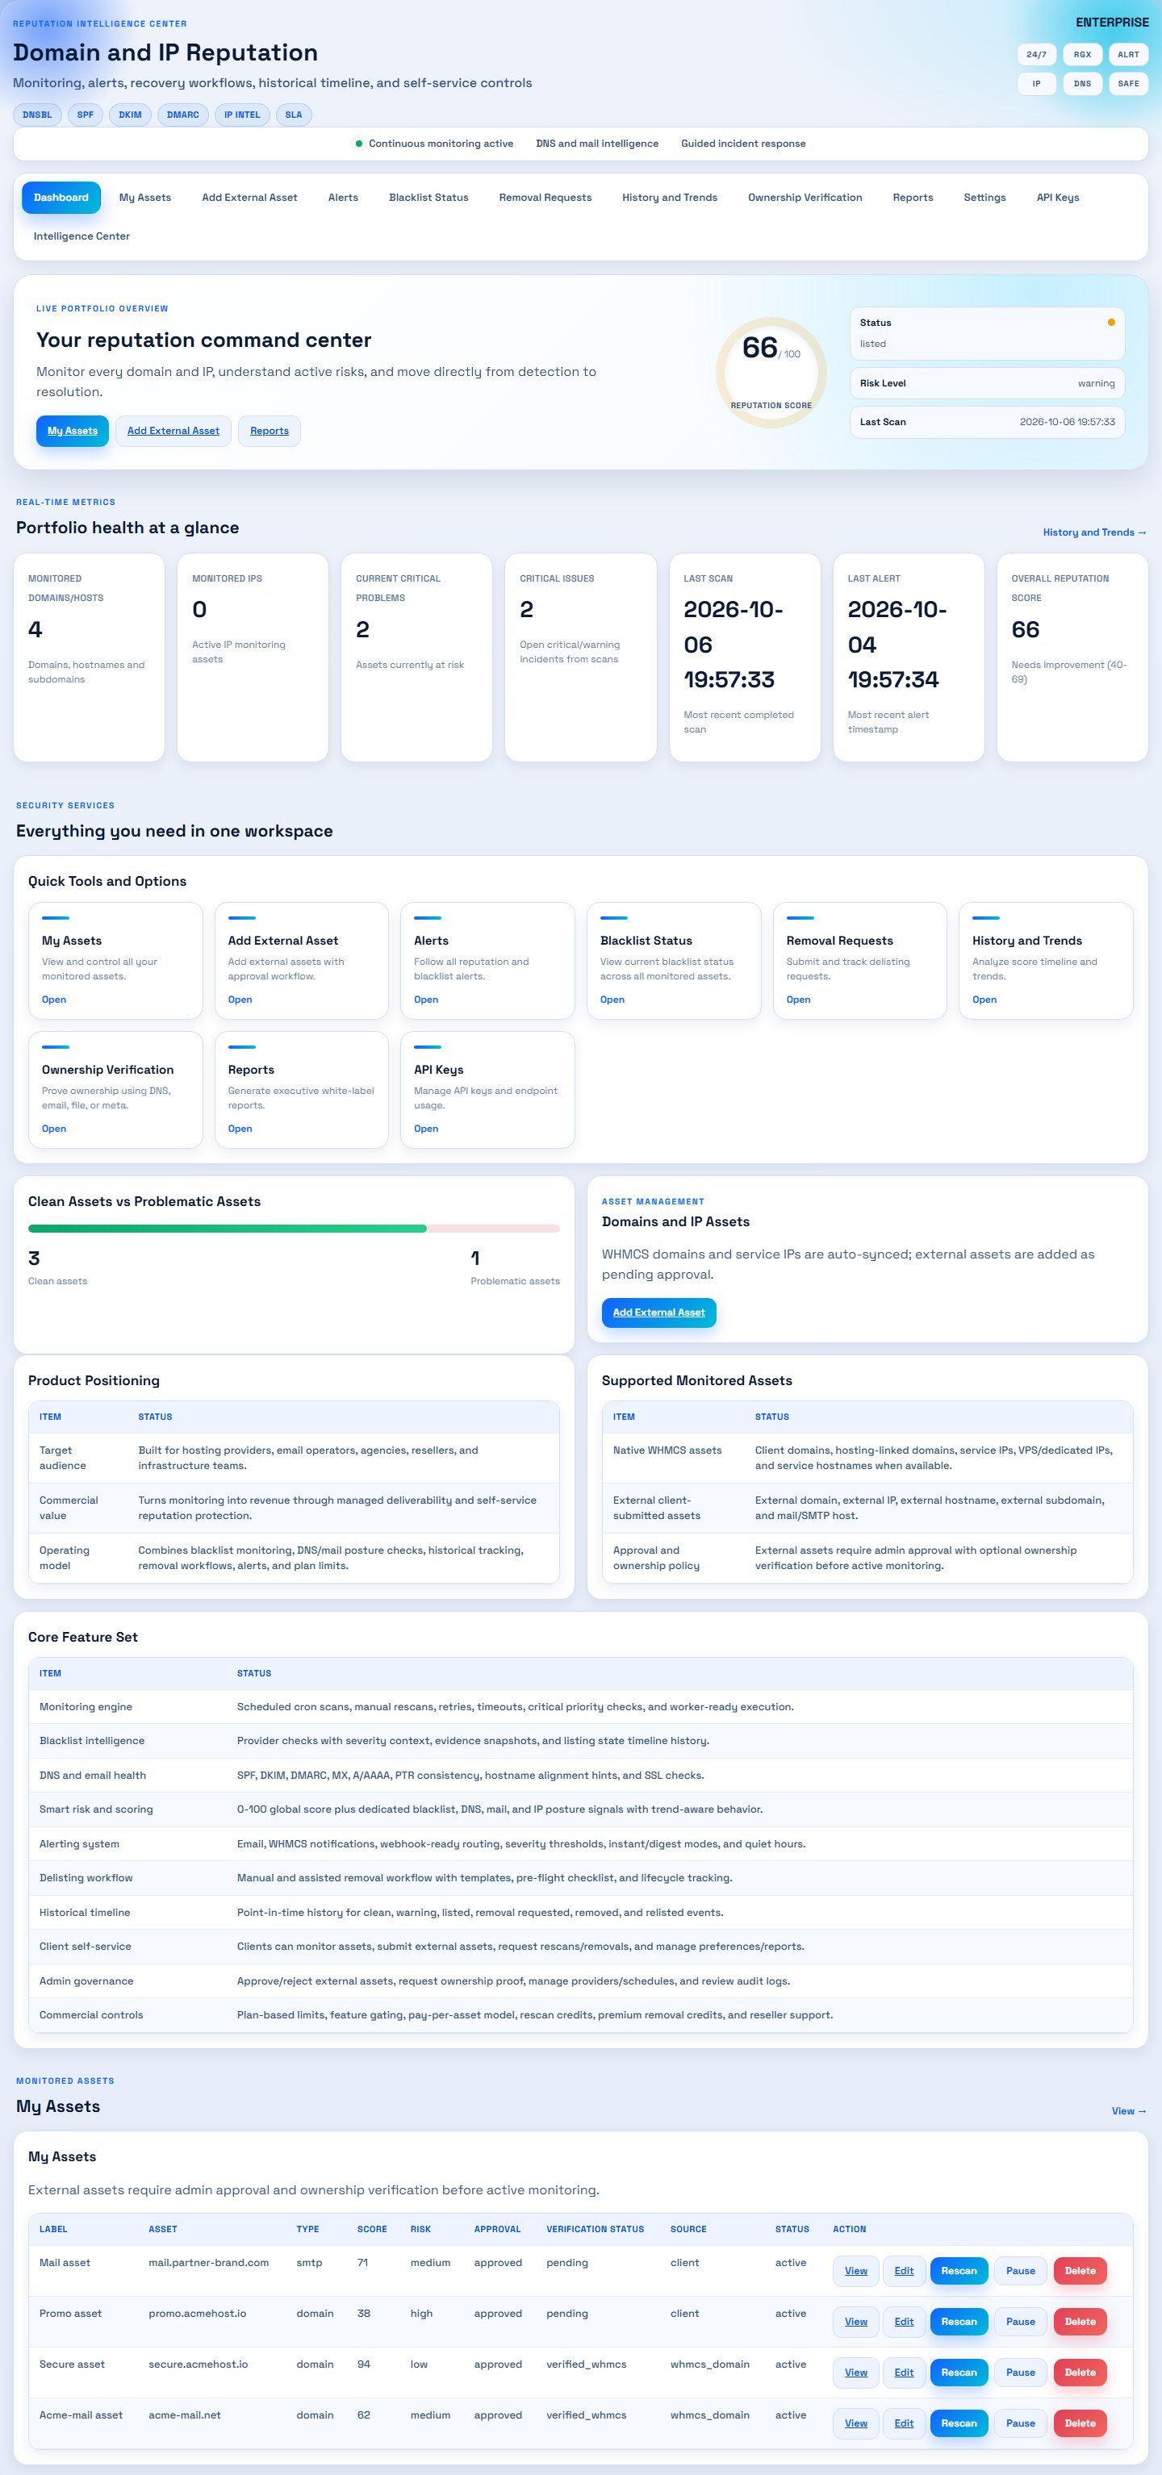Click the SAFE badge in the header
Image resolution: width=1162 pixels, height=2475 pixels.
[x=1128, y=84]
